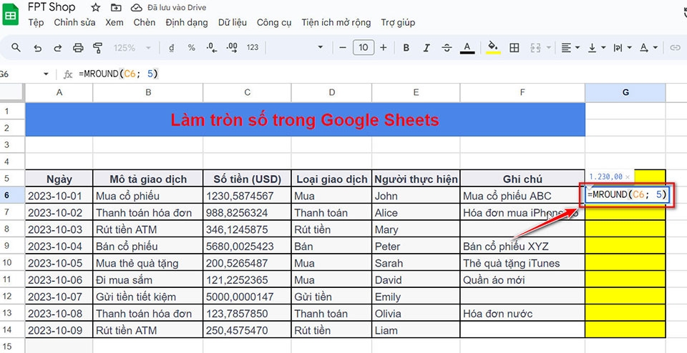Increase font size with plus
The width and height of the screenshot is (687, 353).
(x=384, y=47)
